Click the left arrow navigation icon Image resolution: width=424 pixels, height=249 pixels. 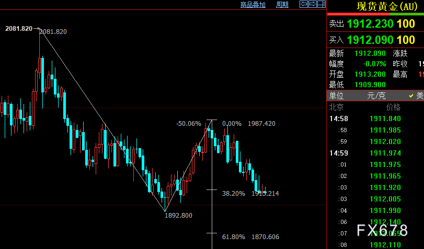303,5
